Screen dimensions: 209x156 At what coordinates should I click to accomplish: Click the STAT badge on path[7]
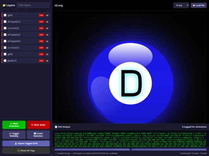[41, 61]
